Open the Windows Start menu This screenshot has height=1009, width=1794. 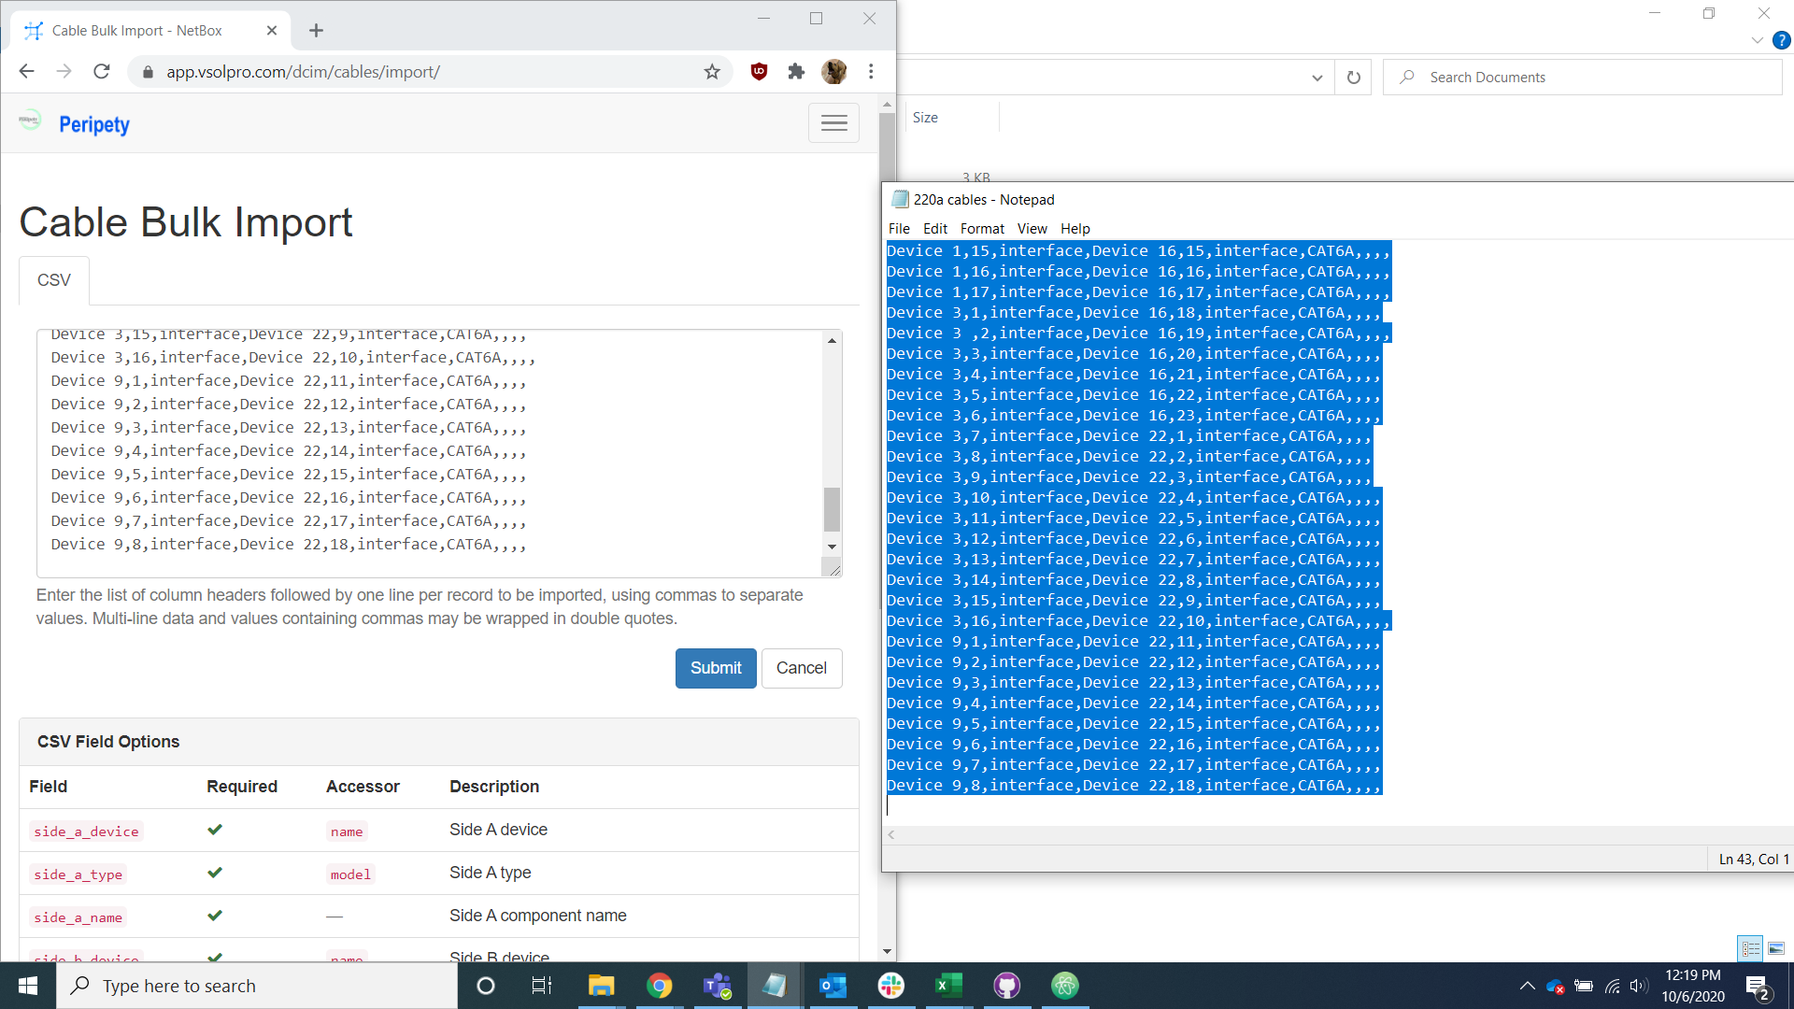point(28,986)
